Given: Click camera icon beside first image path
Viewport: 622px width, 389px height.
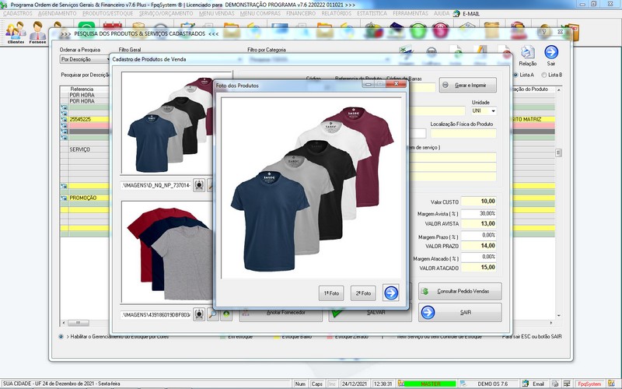Looking at the screenshot, I should click(199, 185).
